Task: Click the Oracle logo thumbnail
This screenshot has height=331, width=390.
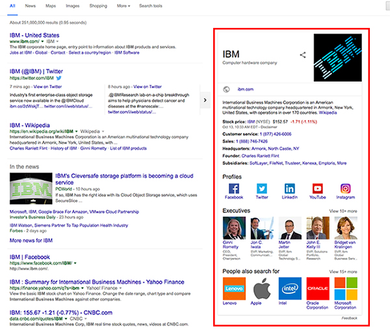Action: point(318,289)
